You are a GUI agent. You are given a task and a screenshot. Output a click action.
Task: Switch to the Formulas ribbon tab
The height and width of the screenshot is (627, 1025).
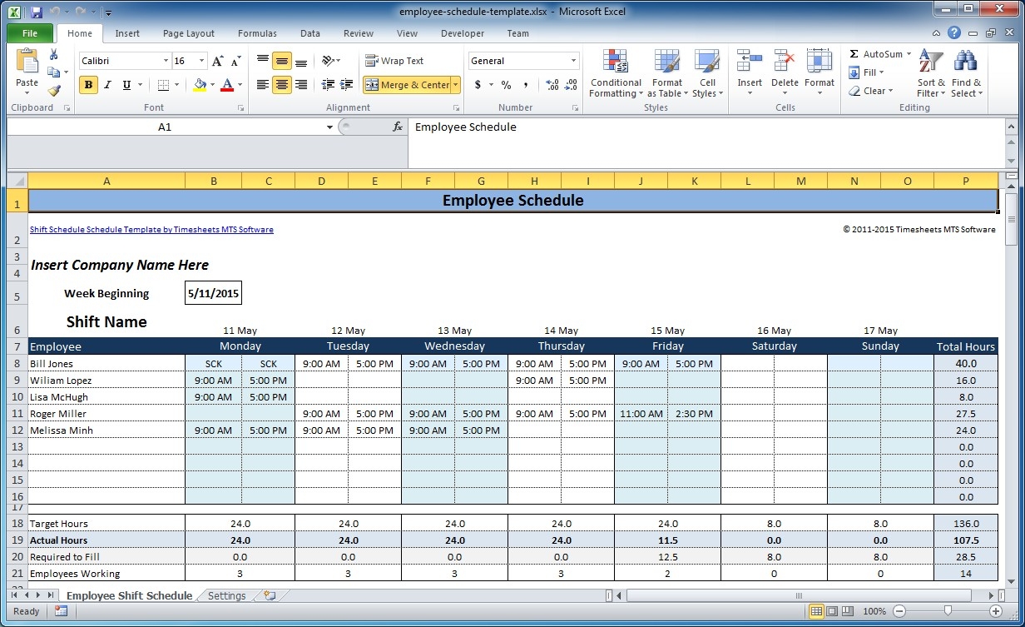coord(256,33)
